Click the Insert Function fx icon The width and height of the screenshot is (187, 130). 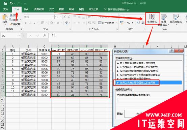[45, 35]
